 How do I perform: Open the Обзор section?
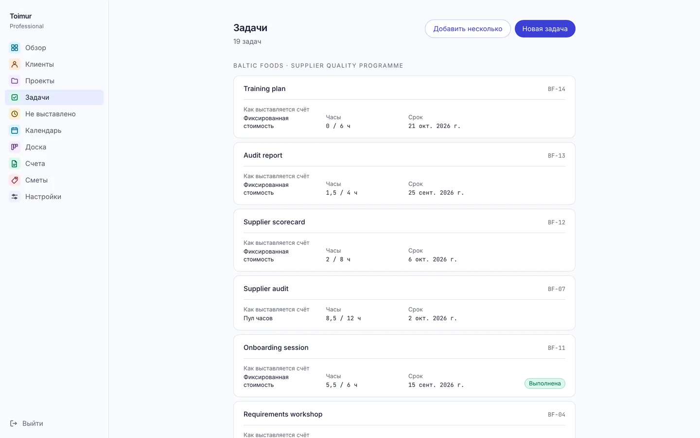(x=54, y=48)
